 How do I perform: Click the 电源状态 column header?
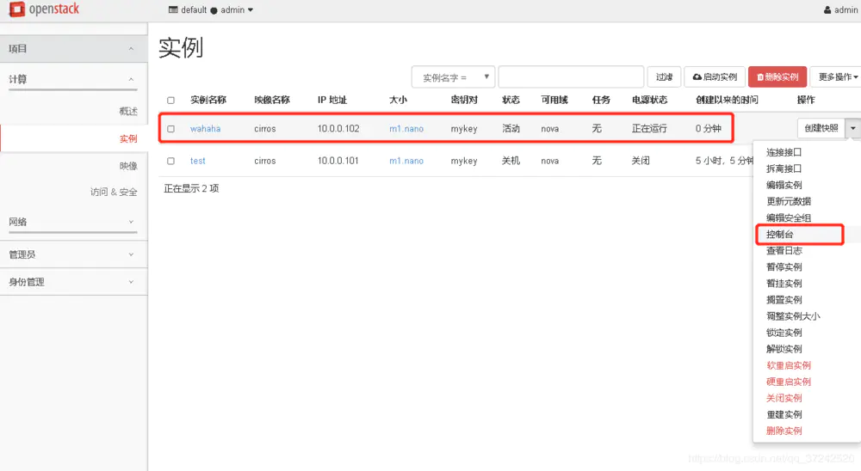[x=649, y=100]
